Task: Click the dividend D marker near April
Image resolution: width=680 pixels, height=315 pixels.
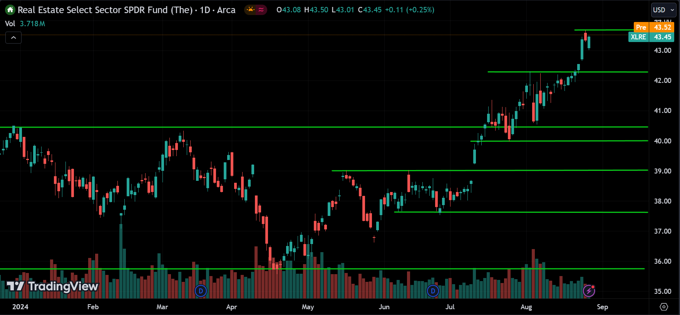Action: pos(201,291)
